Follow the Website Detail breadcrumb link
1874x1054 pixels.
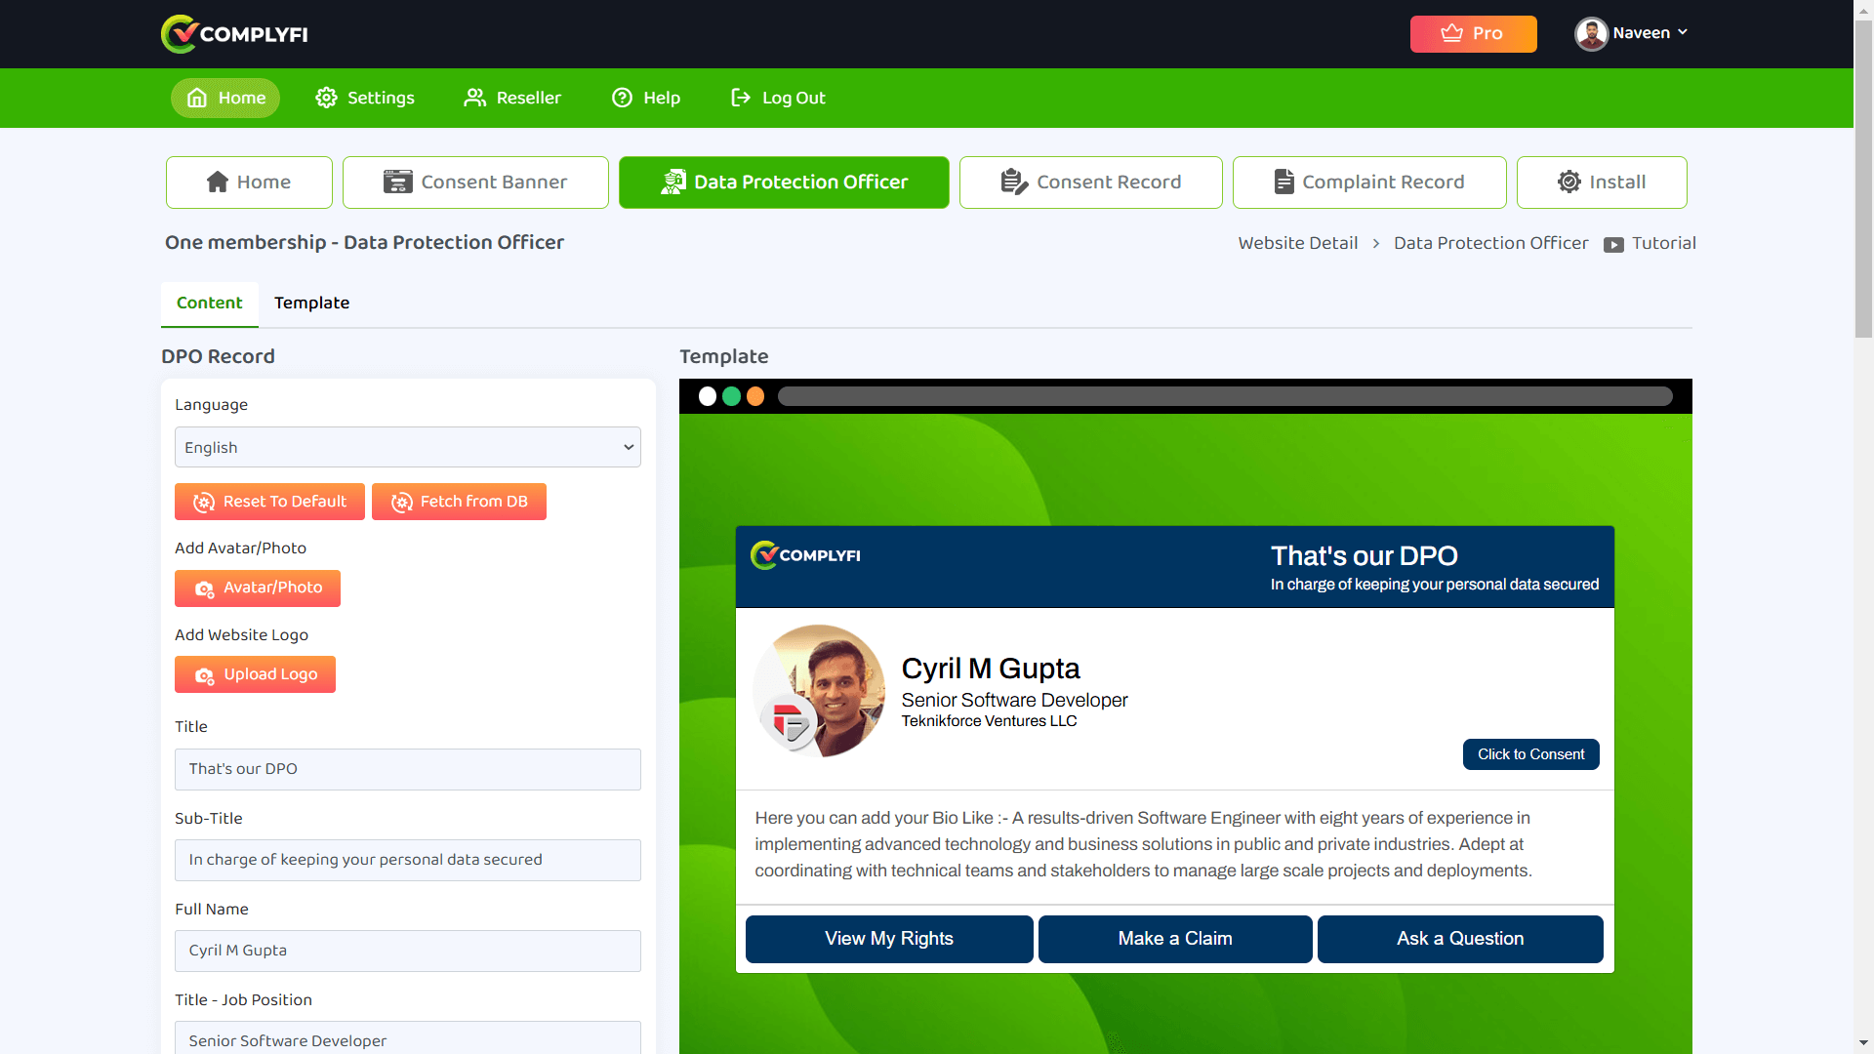coord(1297,243)
